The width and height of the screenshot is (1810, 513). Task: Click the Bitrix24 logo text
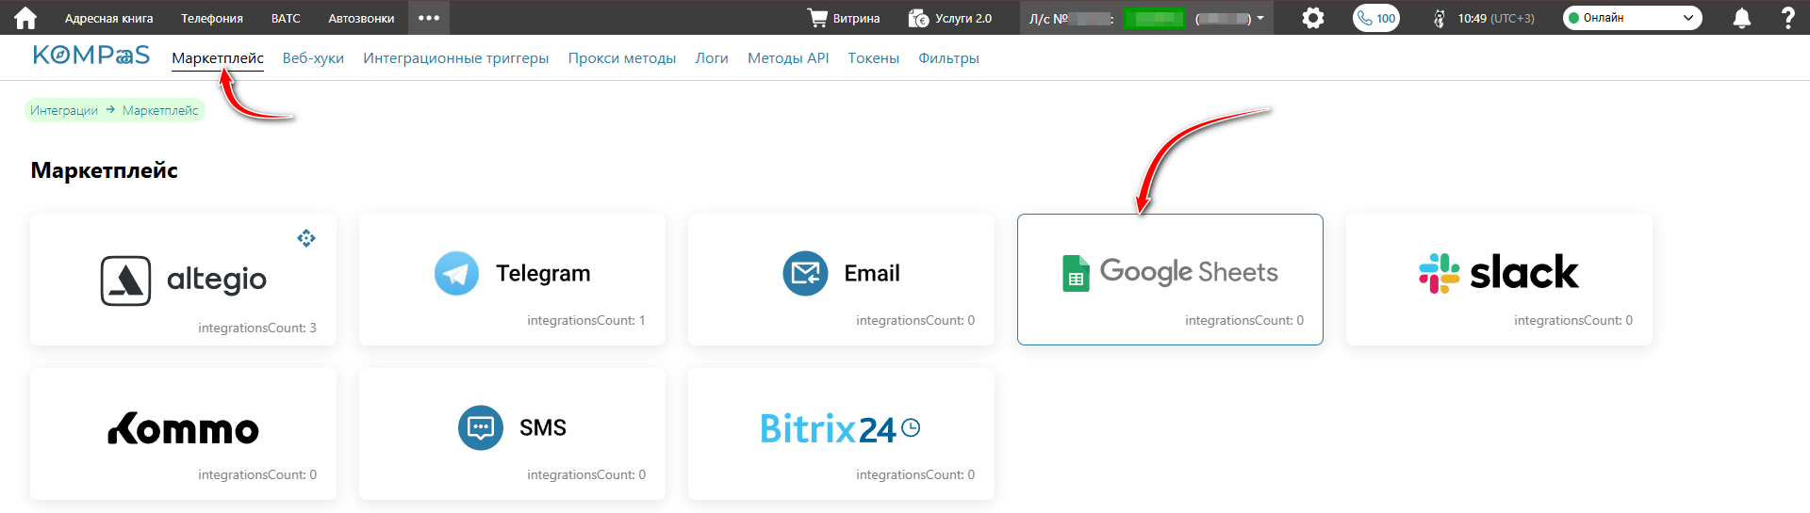click(x=828, y=429)
